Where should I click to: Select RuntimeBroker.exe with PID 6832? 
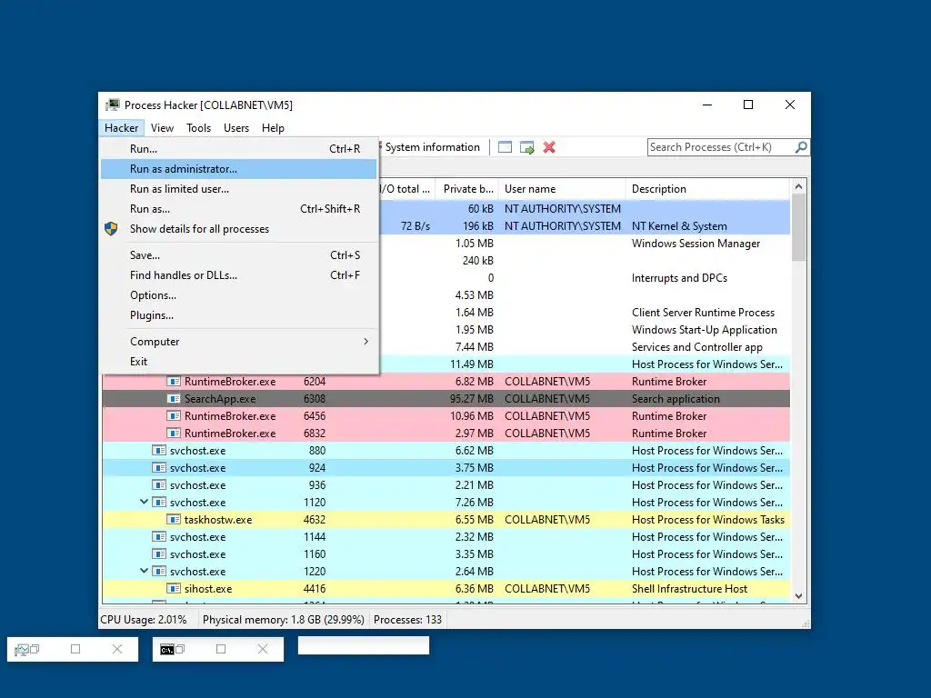pyautogui.click(x=445, y=434)
